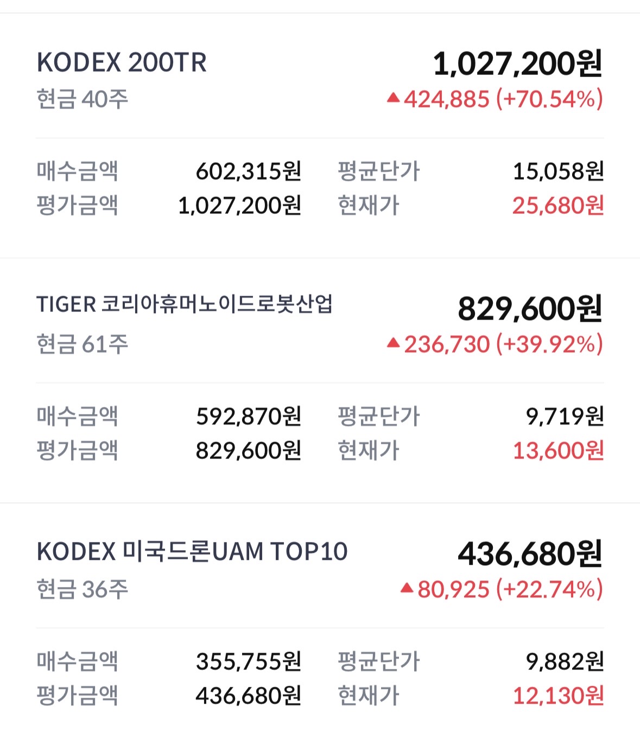Screen dimensions: 640x733
Task: Tap the 602,315원 purchase amount
Action: click(x=249, y=171)
